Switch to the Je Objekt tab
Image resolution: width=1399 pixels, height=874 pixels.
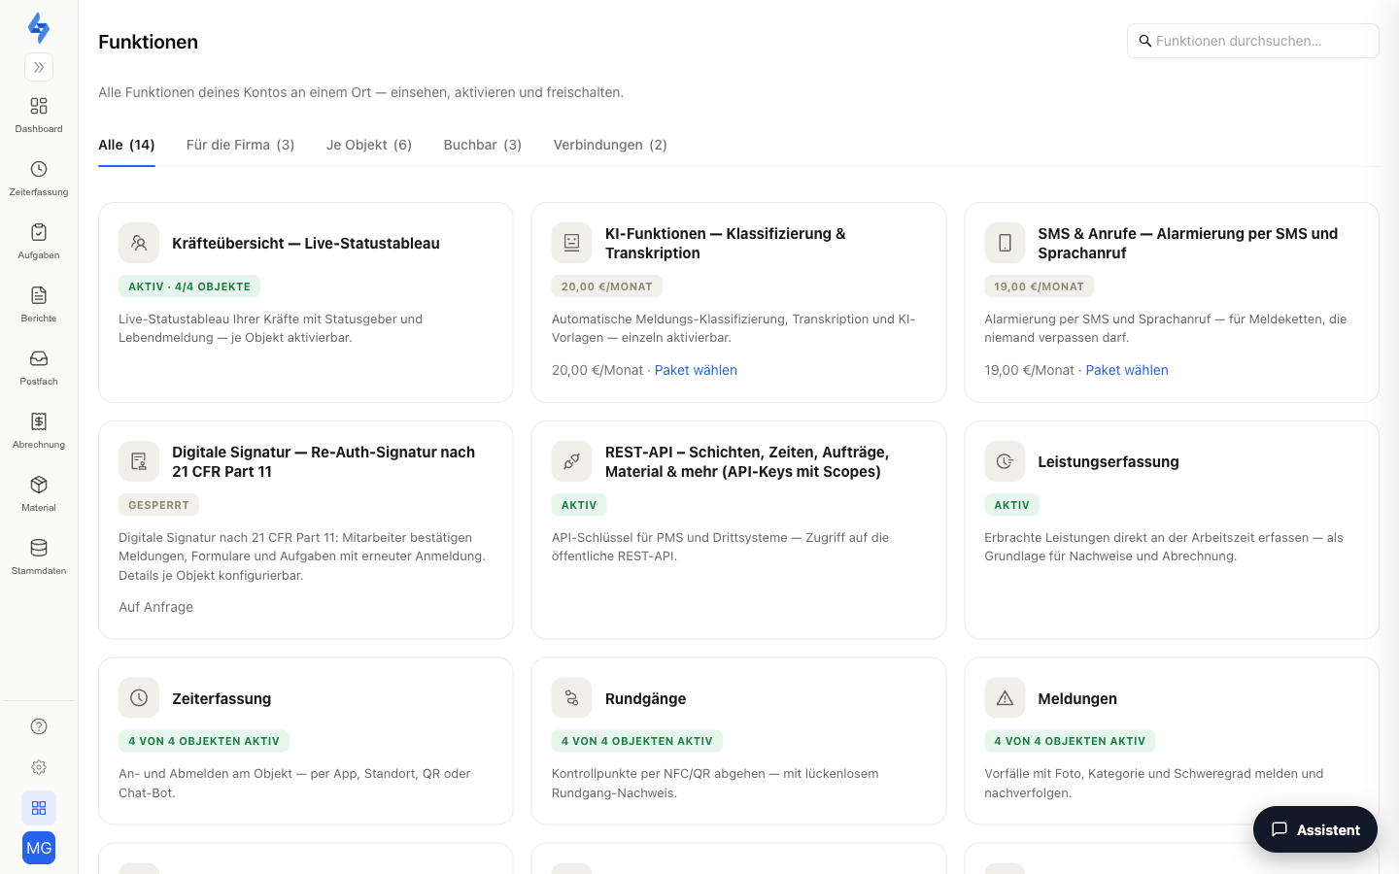pos(369,145)
